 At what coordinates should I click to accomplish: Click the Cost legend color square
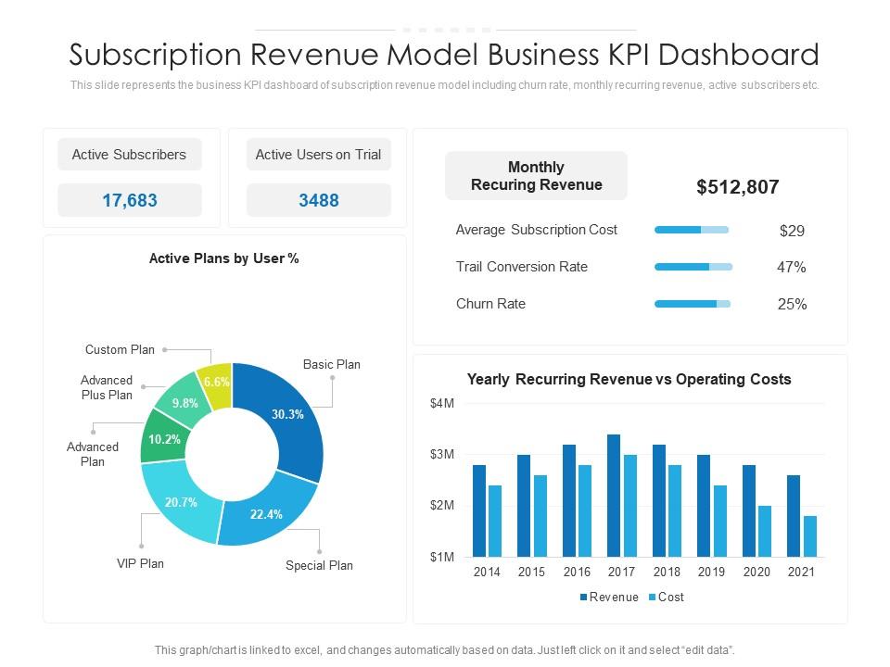(x=652, y=598)
